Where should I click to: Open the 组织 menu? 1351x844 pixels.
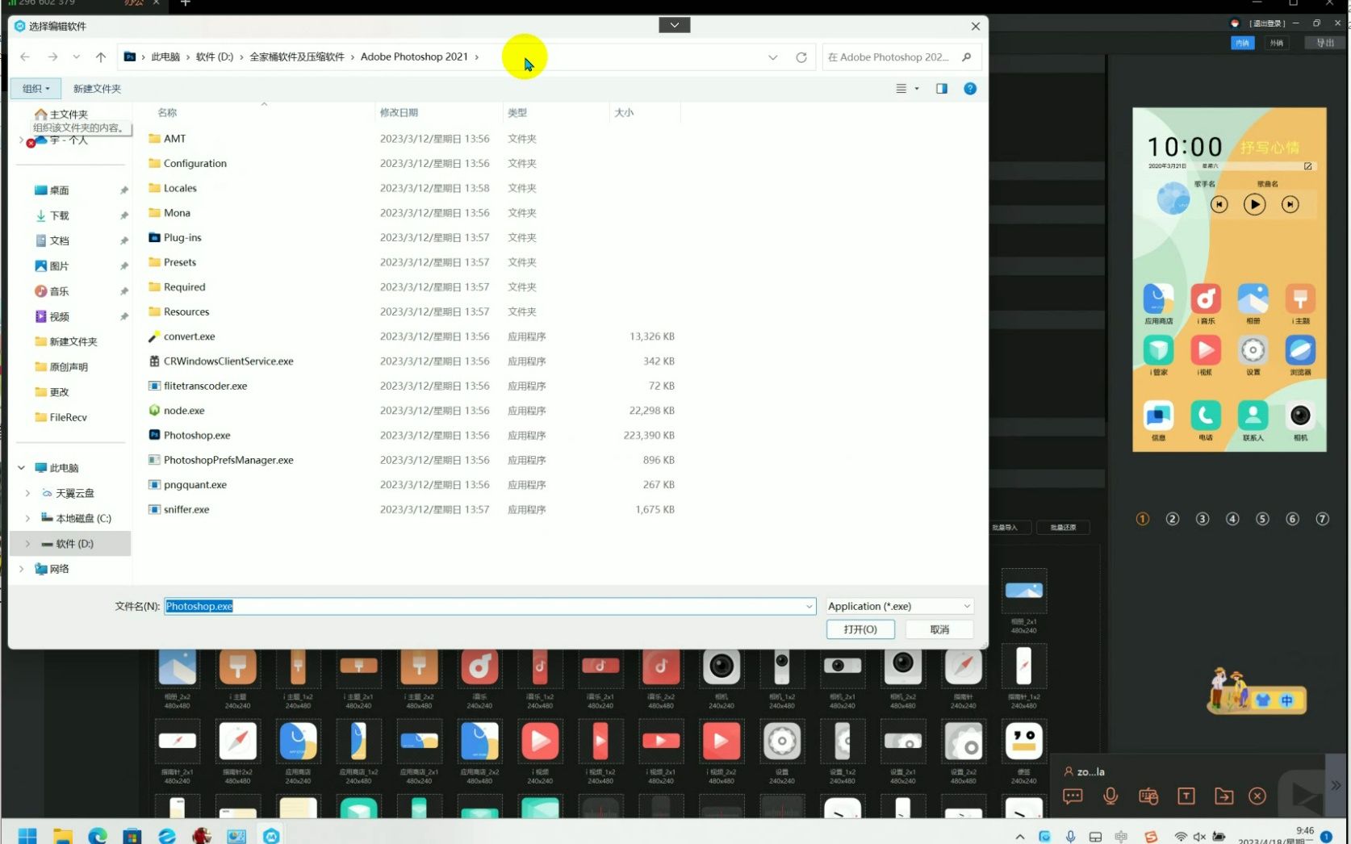[36, 89]
